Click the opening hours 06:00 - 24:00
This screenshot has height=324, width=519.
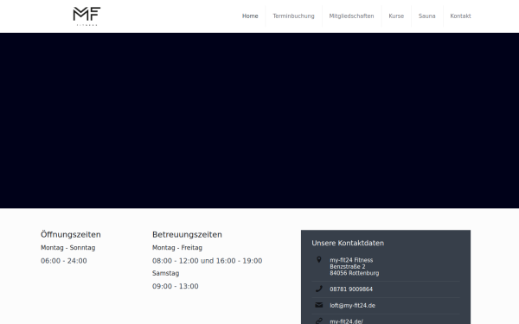point(64,261)
